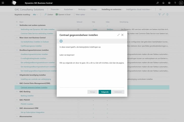The image size is (184, 122).
Task: Open Uw bedrijfsinbox instellen in Outlook
Action: point(35,42)
